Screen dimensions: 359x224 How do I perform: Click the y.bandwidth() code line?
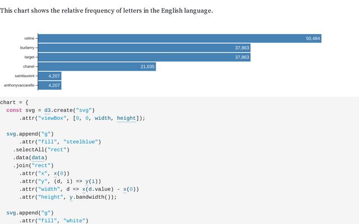point(68,197)
